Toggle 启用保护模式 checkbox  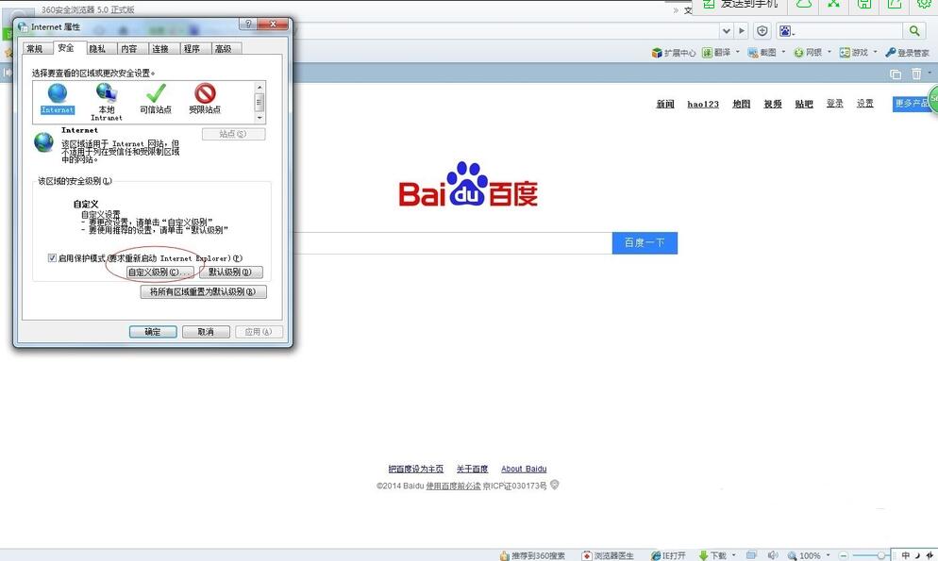tap(52, 258)
